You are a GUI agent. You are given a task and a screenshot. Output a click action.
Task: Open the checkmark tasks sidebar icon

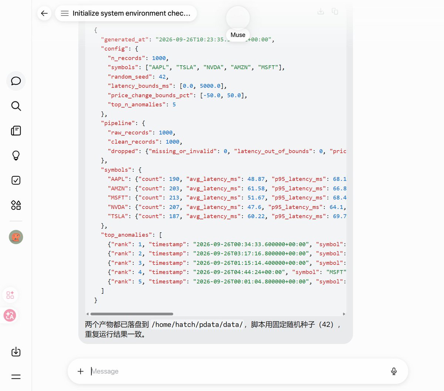click(x=16, y=180)
